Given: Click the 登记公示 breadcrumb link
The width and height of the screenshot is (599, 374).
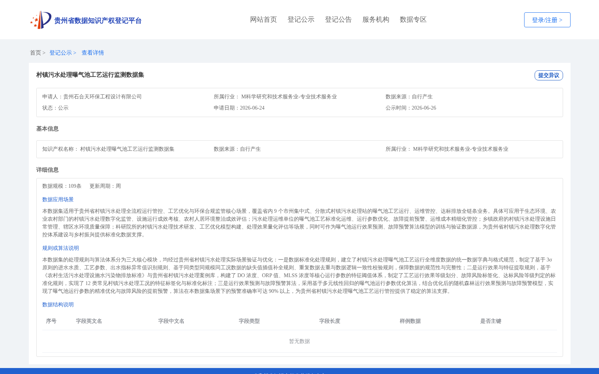Looking at the screenshot, I should click(61, 53).
